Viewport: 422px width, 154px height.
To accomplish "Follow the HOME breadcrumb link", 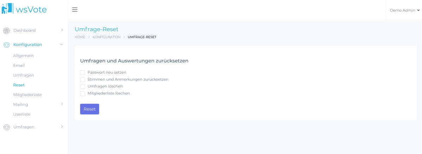I will [80, 37].
